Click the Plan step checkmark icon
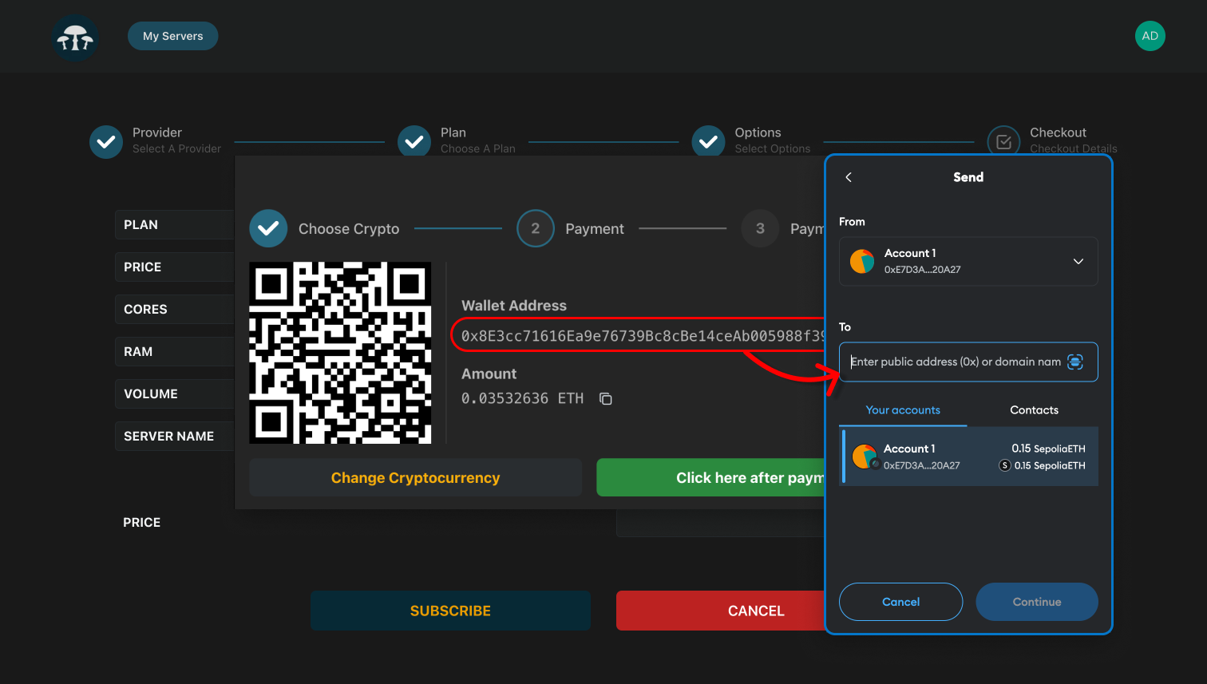The width and height of the screenshot is (1207, 684). tap(414, 141)
